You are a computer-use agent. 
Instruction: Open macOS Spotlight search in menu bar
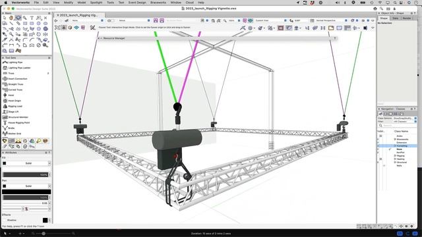[395, 3]
